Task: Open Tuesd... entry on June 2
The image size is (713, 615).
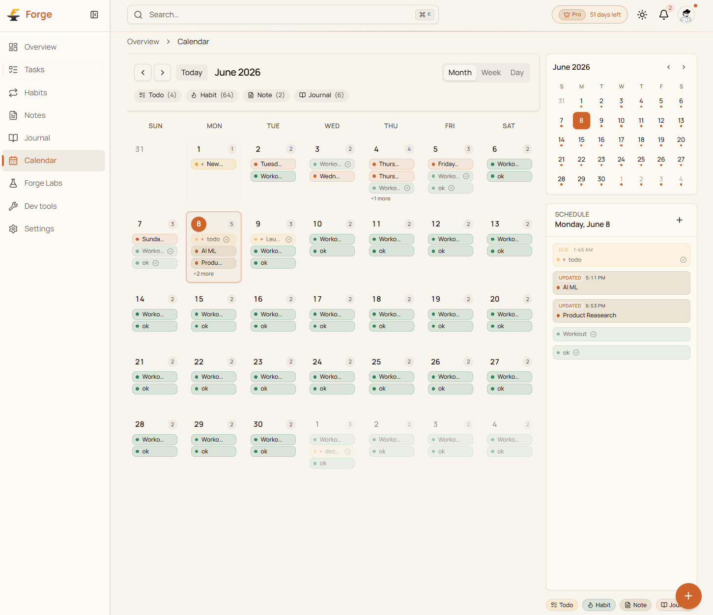Action: point(273,165)
